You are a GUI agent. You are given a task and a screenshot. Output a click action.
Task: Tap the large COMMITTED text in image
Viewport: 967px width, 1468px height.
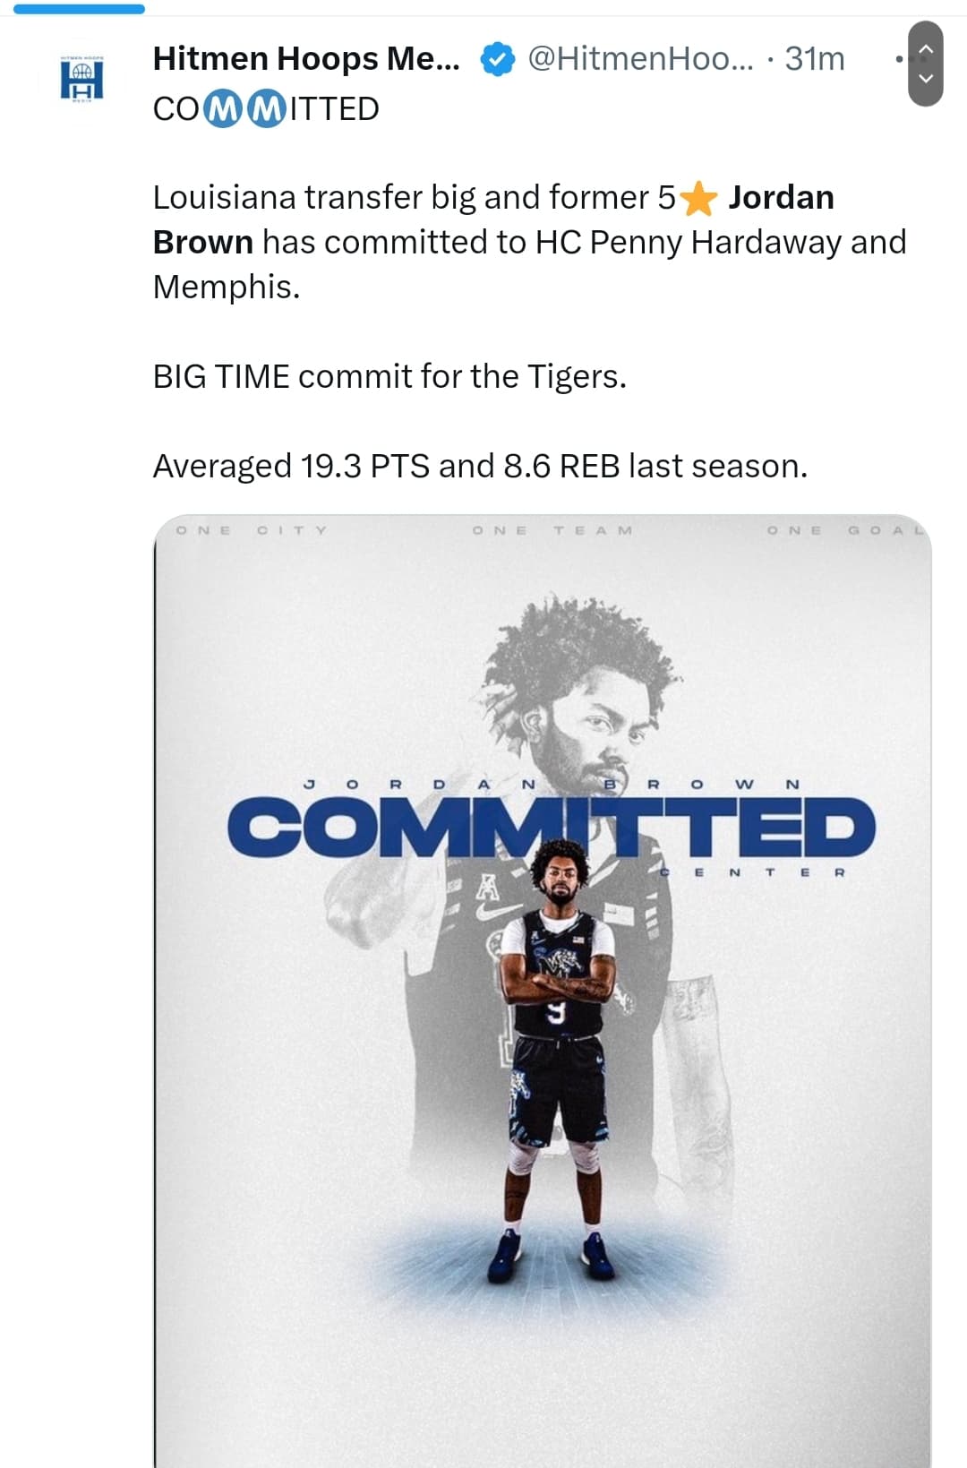552,826
